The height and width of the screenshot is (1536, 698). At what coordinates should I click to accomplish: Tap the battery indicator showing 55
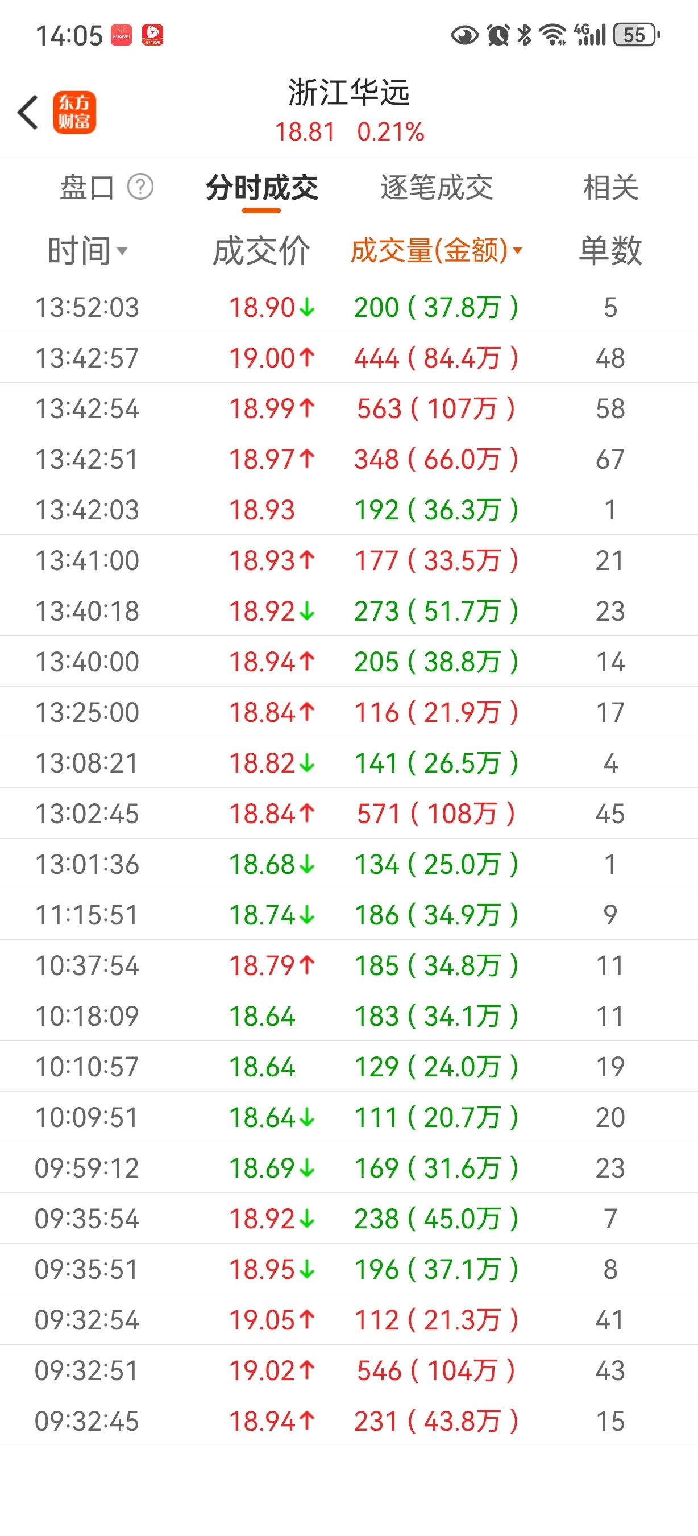636,35
